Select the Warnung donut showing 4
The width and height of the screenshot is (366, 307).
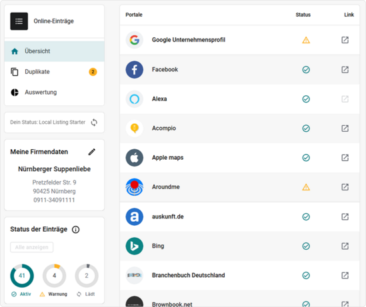pos(54,276)
